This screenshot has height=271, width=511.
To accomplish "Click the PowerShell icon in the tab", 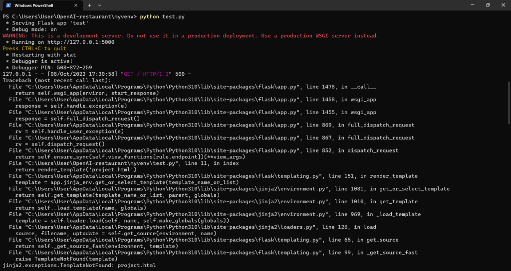I will [x=8, y=5].
